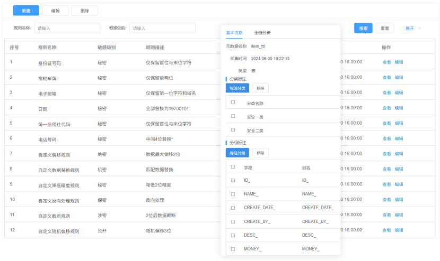Click the 新建 button

click(26, 11)
